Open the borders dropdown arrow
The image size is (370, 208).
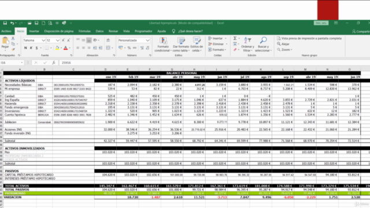tap(51, 48)
